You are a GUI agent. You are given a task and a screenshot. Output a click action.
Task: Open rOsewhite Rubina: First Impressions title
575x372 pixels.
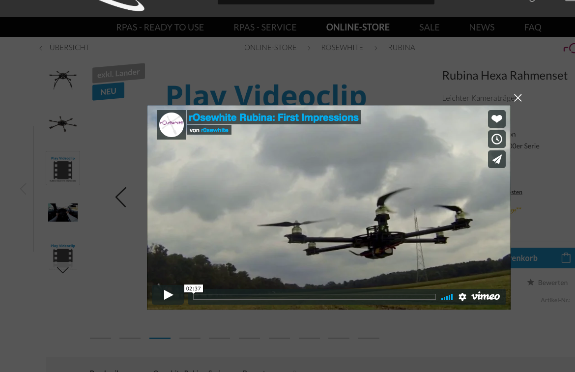pos(274,117)
